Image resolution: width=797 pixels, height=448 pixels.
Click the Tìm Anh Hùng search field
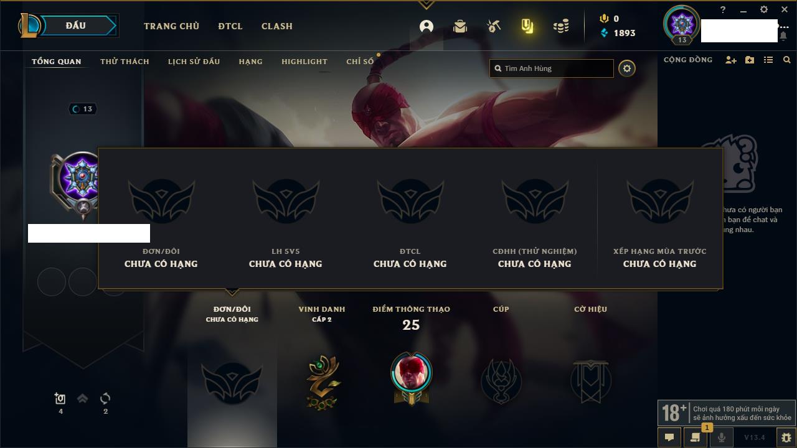pos(552,68)
